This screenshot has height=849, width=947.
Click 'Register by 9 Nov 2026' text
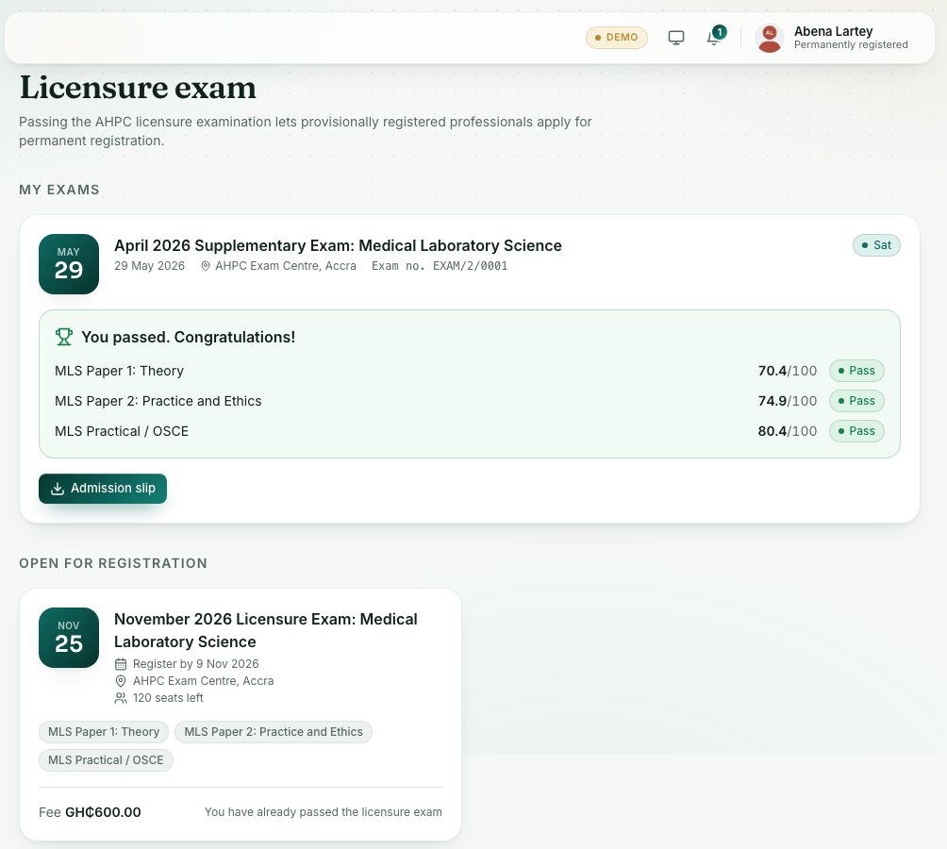coord(195,664)
